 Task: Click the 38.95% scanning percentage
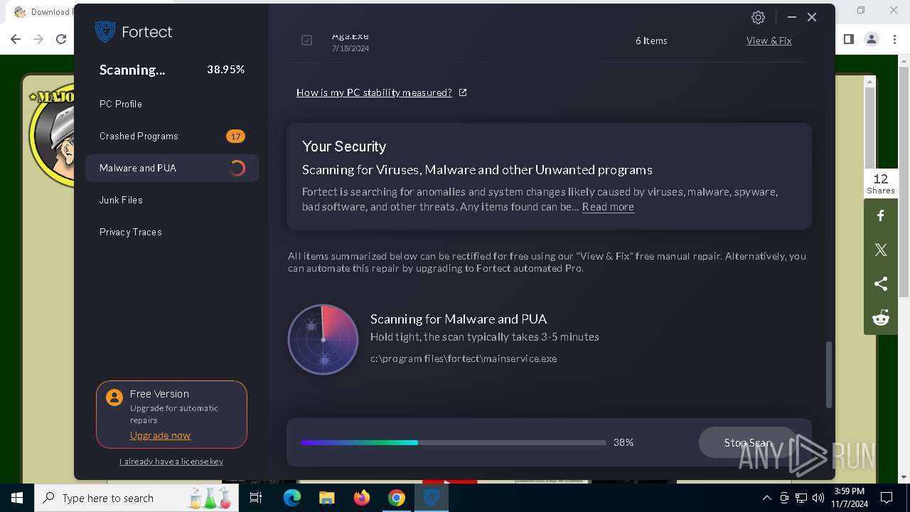pyautogui.click(x=226, y=70)
